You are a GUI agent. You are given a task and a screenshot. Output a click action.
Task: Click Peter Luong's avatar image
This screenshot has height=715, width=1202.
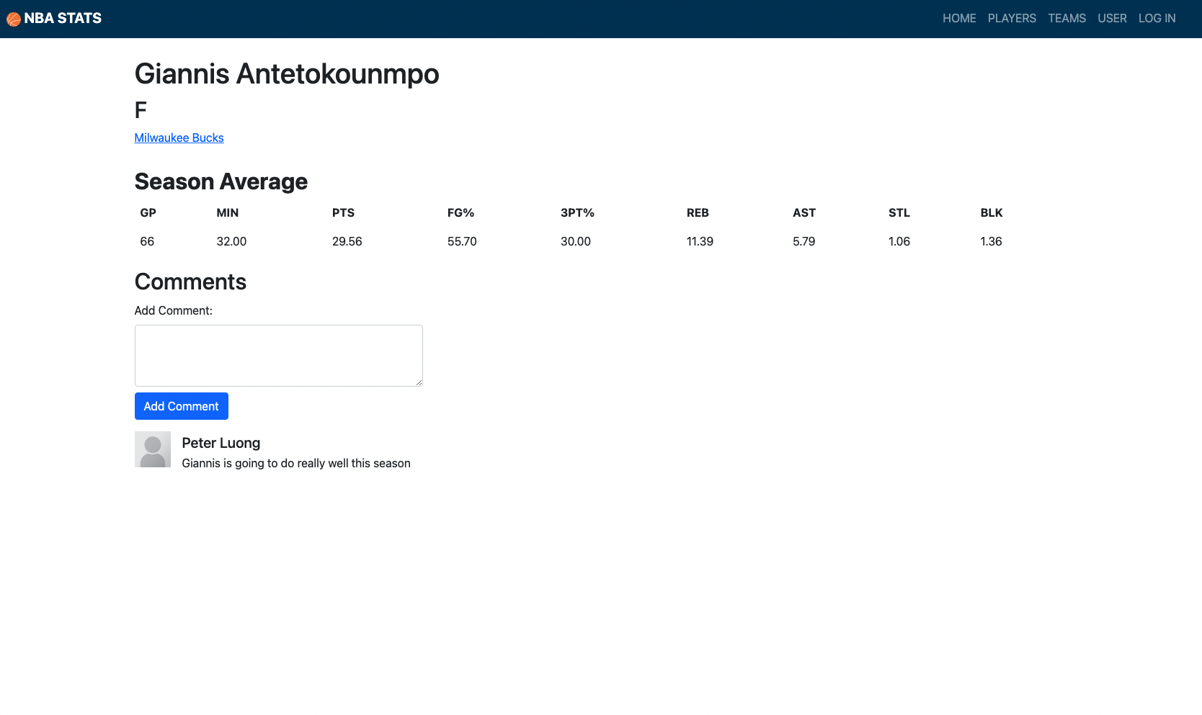152,449
